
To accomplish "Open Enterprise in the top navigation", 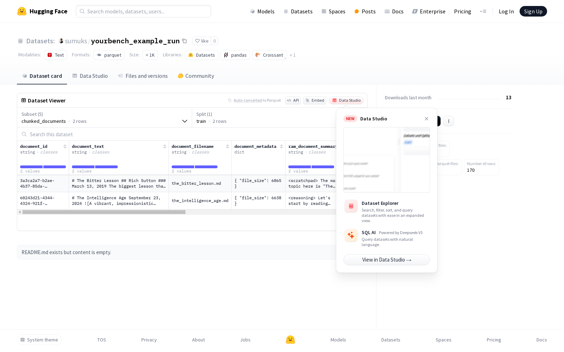I will (x=429, y=11).
